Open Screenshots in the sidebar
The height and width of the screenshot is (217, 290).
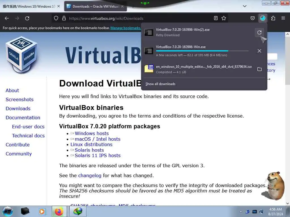point(20,99)
